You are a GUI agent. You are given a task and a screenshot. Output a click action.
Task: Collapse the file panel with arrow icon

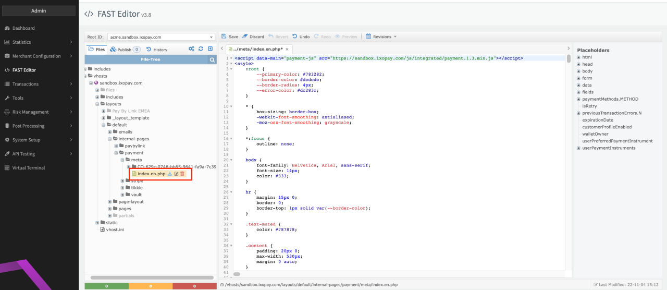pyautogui.click(x=210, y=49)
